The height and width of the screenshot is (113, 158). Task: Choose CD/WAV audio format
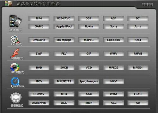[x=39, y=94]
